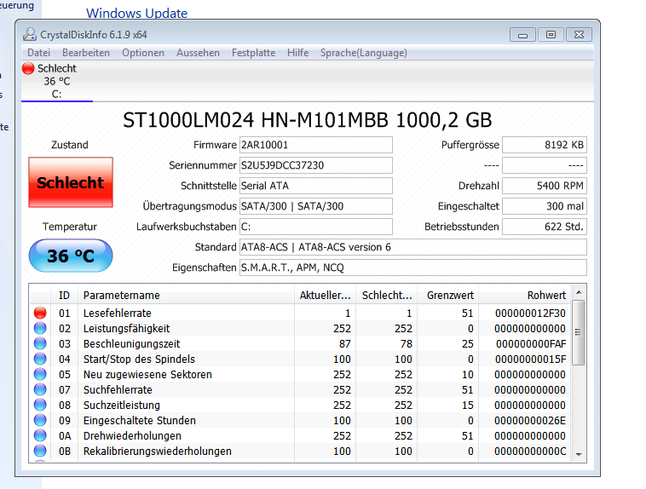646x489 pixels.
Task: Select the Drehwiederholungen row name
Action: 132,435
